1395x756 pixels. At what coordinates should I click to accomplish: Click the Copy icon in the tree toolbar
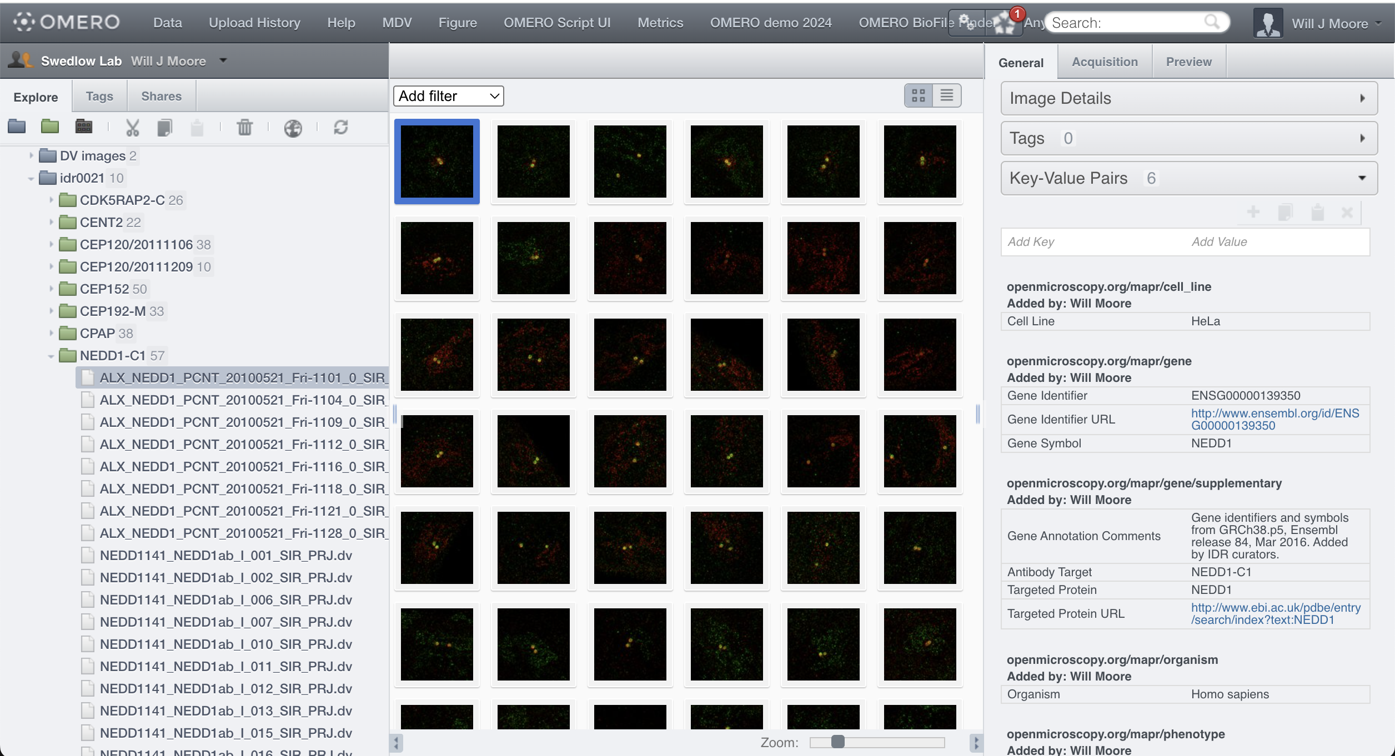(165, 128)
